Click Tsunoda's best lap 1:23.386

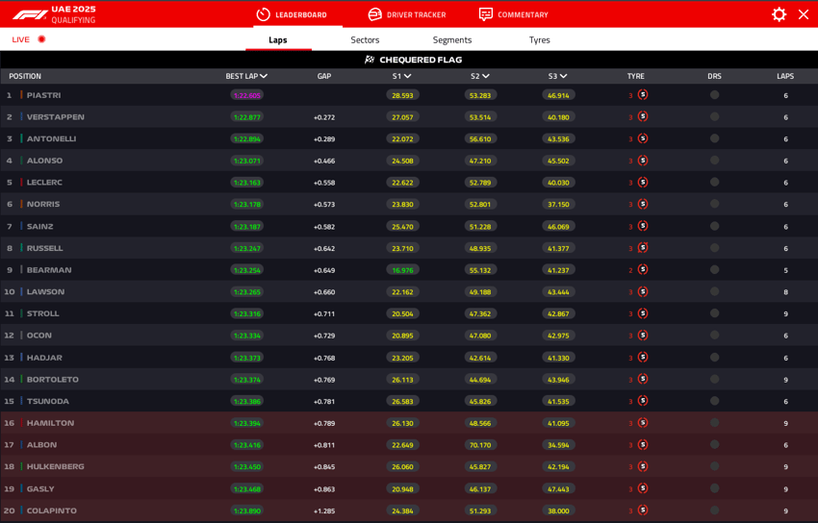pos(246,401)
